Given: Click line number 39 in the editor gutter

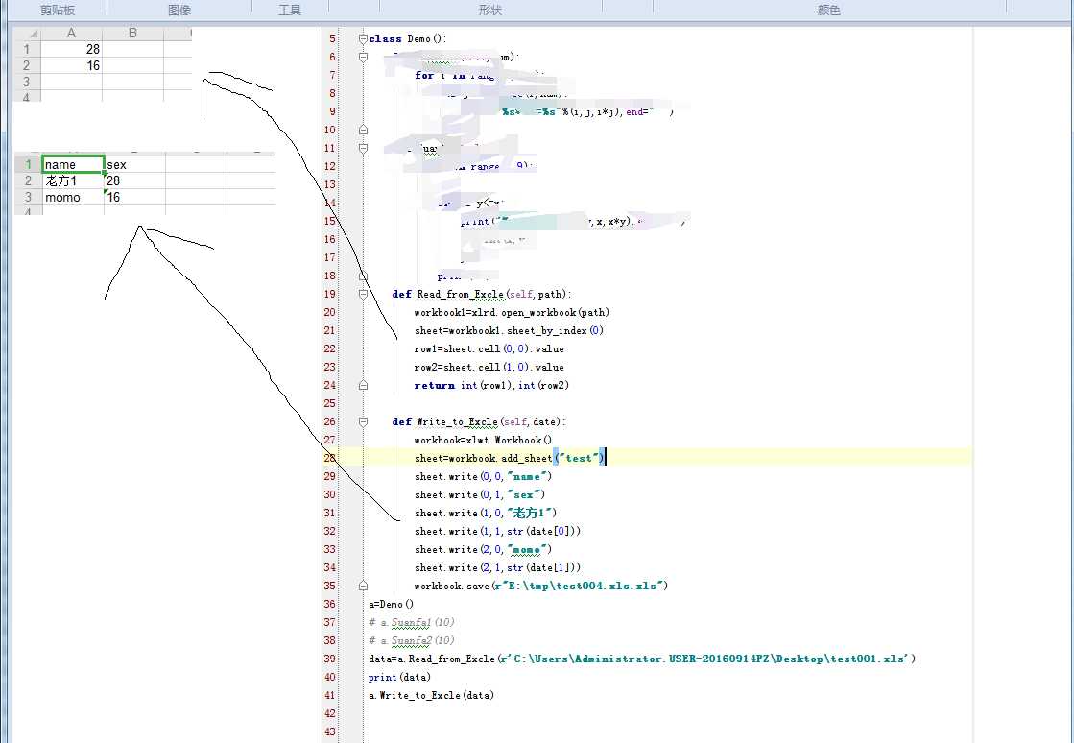Looking at the screenshot, I should pos(329,659).
